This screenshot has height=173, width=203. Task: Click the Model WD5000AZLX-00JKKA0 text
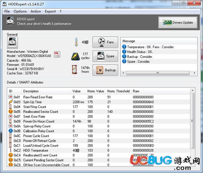(x=29, y=56)
